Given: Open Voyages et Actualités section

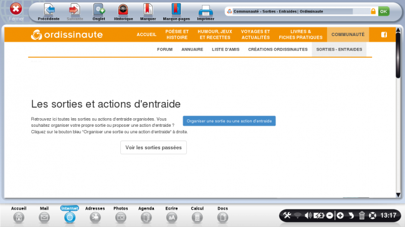Looking at the screenshot, I should pyautogui.click(x=255, y=35).
